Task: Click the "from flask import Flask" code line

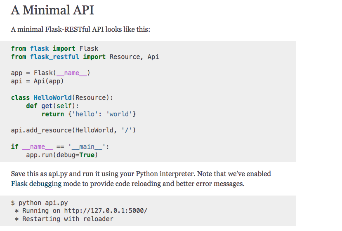Action: tap(54, 49)
